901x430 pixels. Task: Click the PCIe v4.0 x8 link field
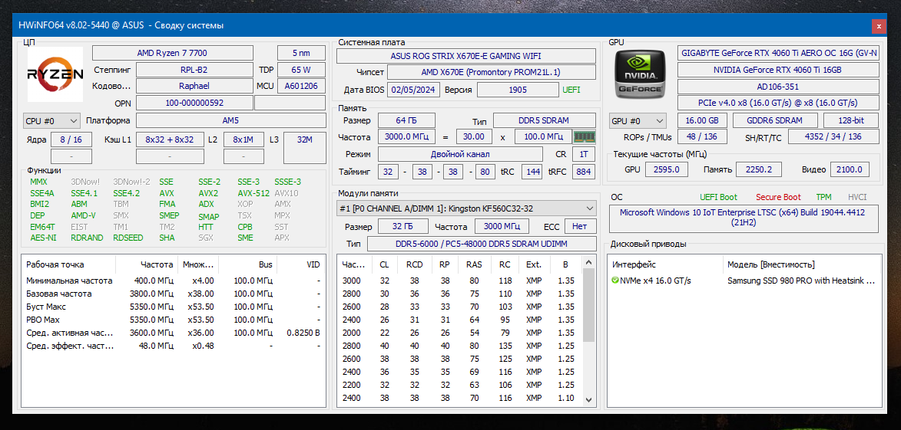(x=779, y=103)
